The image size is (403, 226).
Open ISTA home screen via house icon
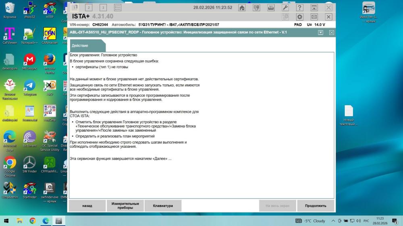click(x=242, y=8)
